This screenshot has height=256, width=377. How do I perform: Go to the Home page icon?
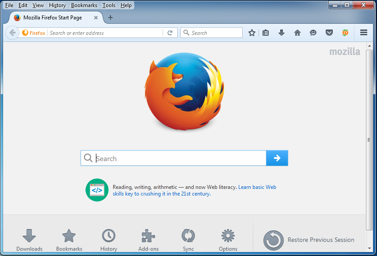[297, 33]
